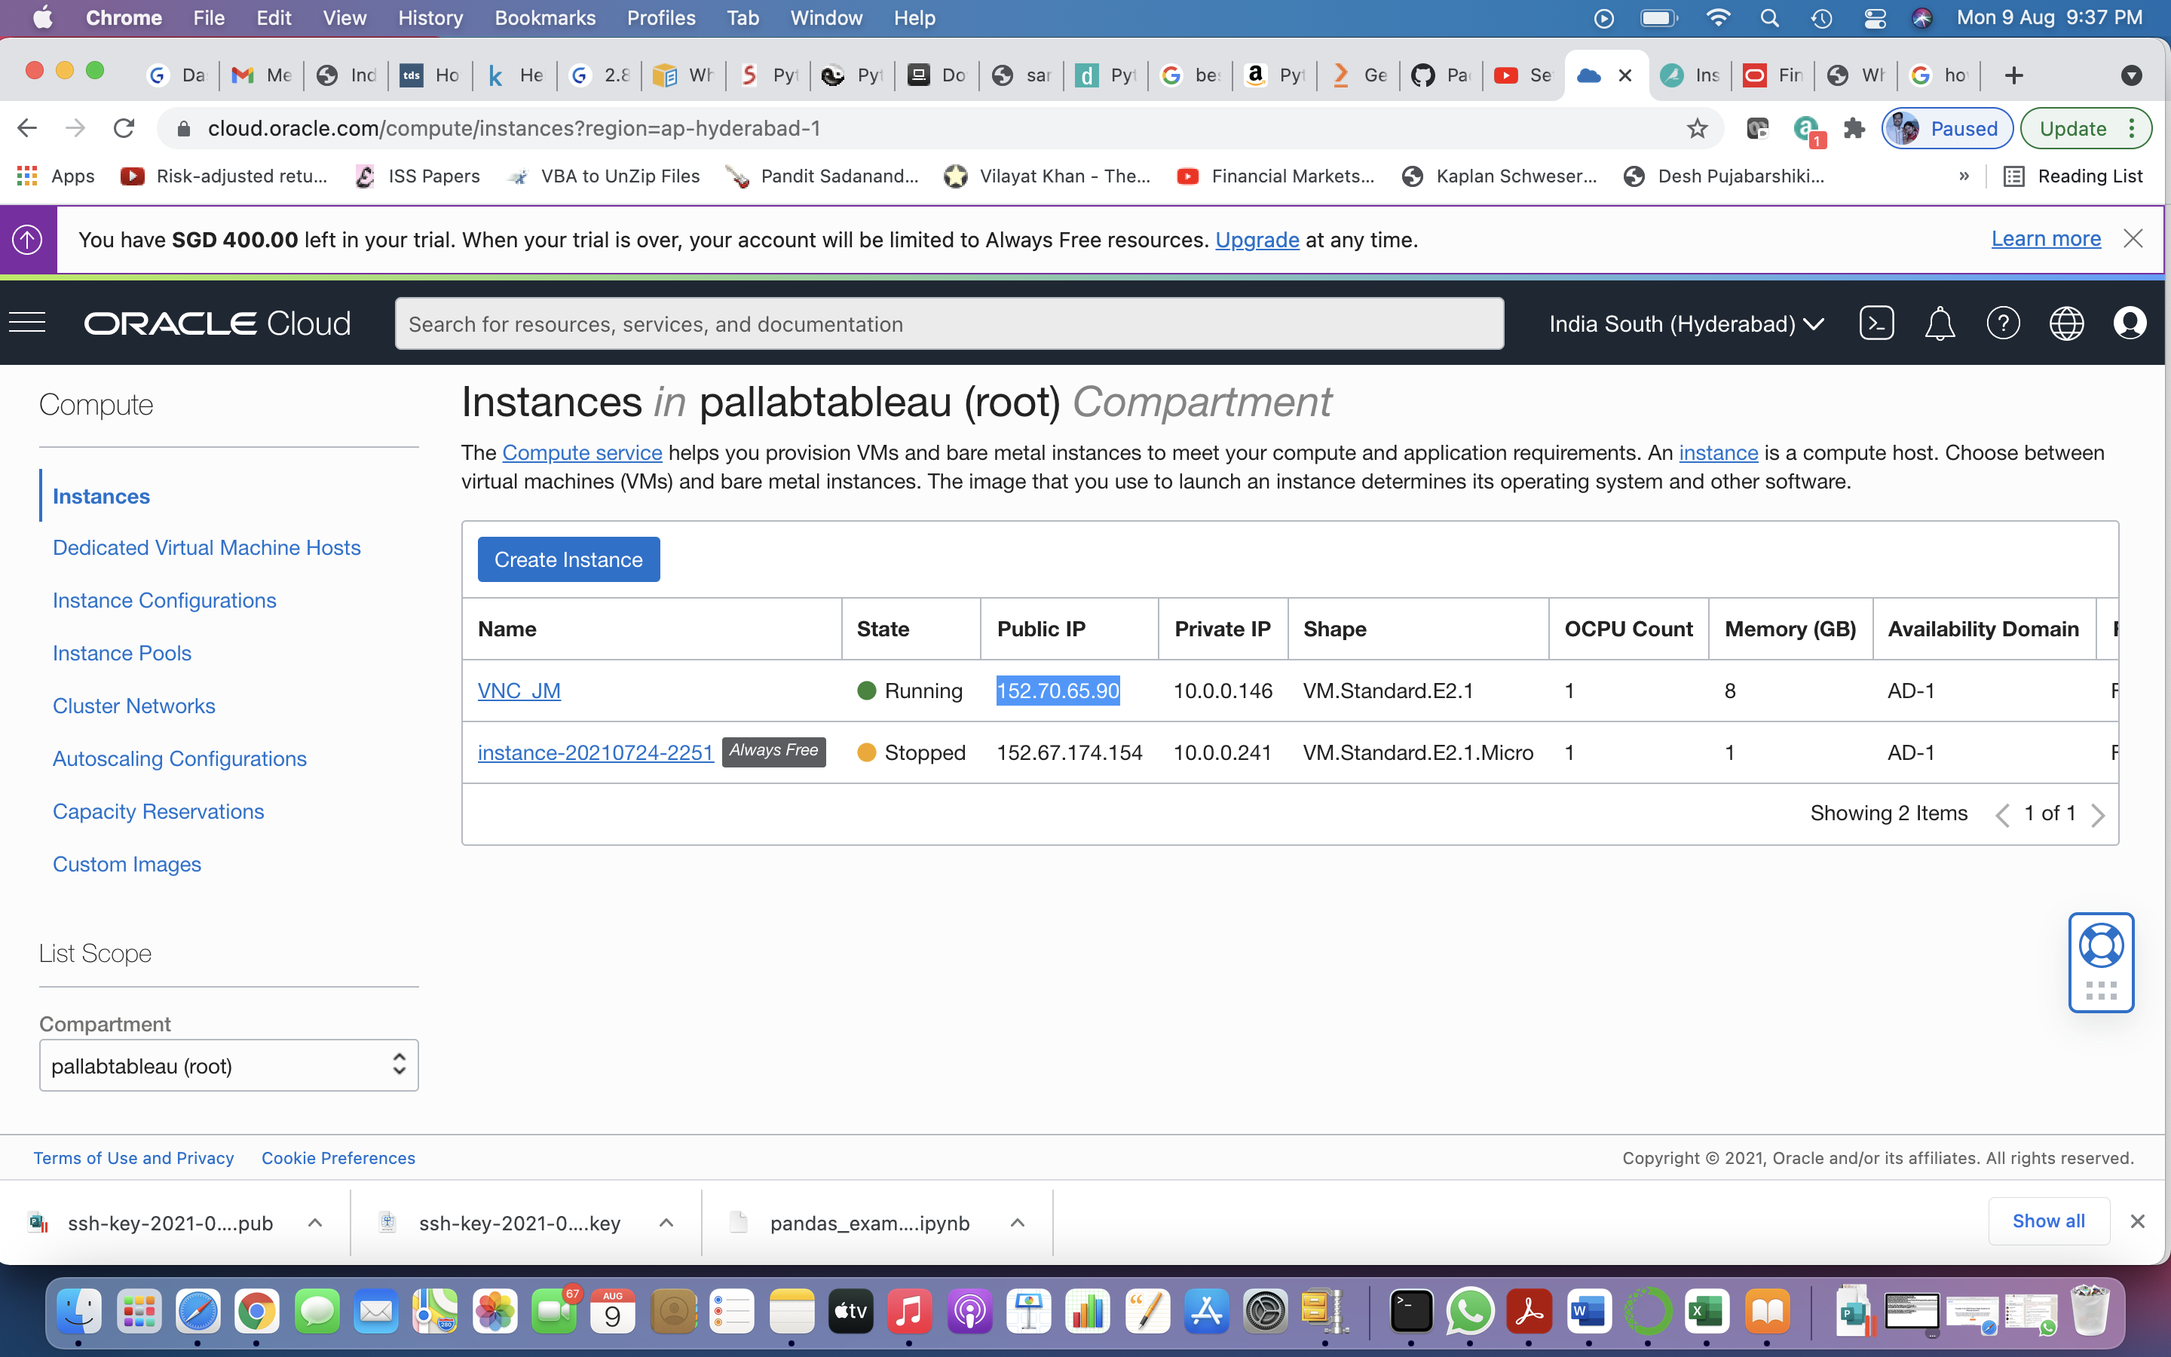Image resolution: width=2171 pixels, height=1357 pixels.
Task: Open the instance-20210724-2251 link
Action: tap(595, 752)
